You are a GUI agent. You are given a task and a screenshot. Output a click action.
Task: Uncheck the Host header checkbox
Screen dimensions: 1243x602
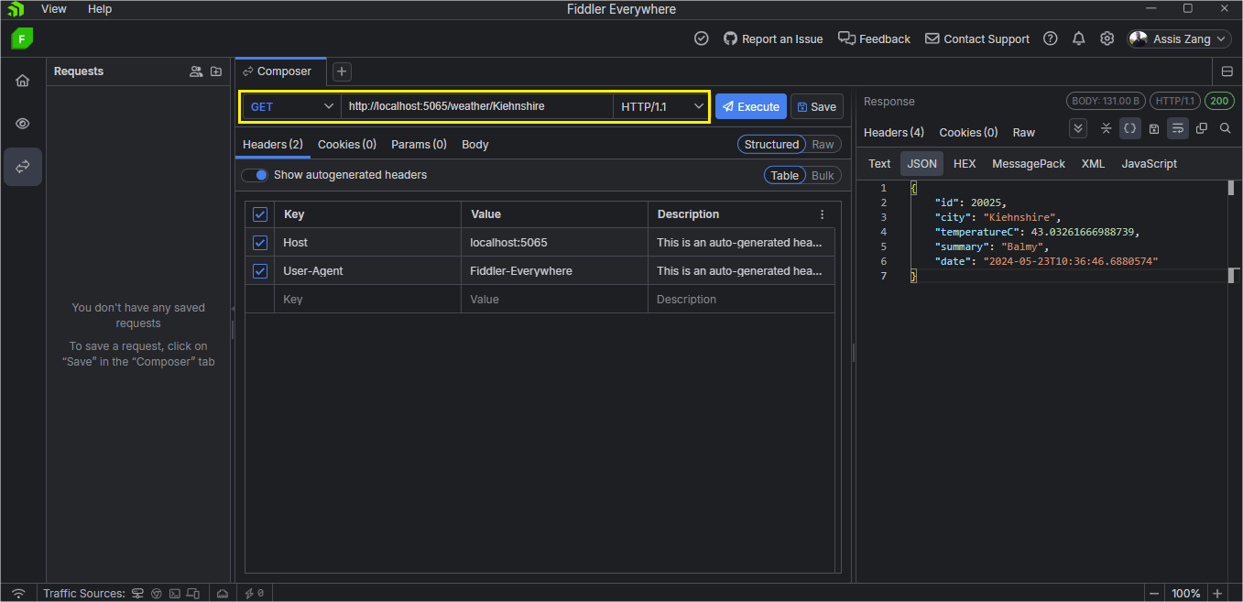(260, 243)
